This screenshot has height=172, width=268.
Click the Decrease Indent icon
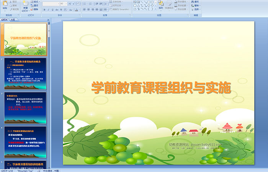[97, 4]
